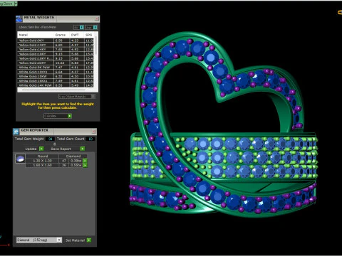The width and height of the screenshot is (342, 256).
Task: Click the Diamond column header in Gem Reporter
Action: point(73,156)
